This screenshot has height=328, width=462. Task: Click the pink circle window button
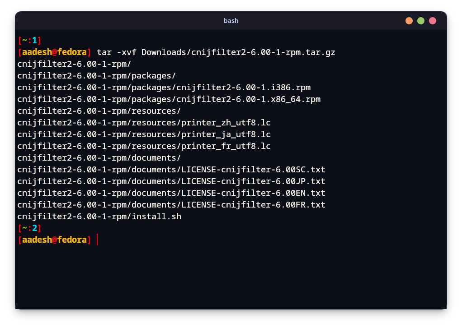433,21
